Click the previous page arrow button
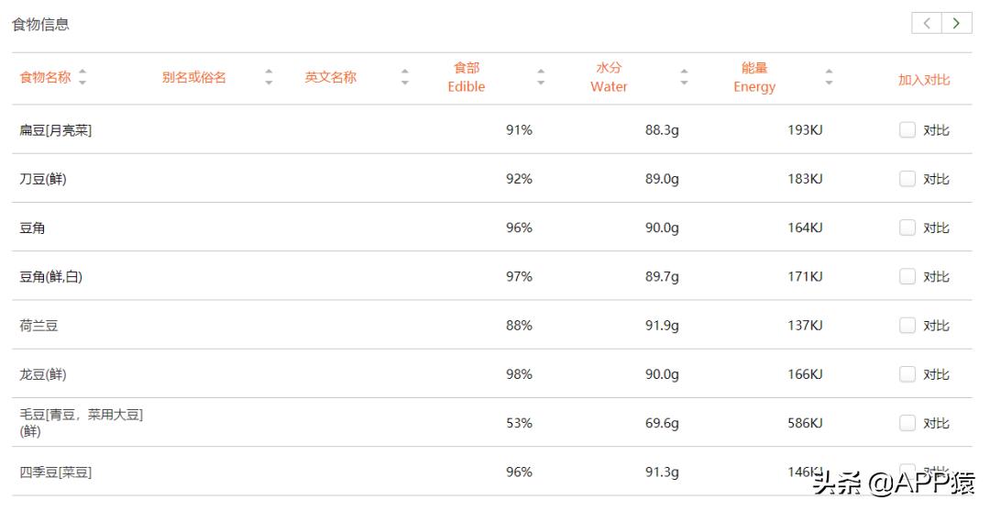The image size is (990, 511). [927, 24]
